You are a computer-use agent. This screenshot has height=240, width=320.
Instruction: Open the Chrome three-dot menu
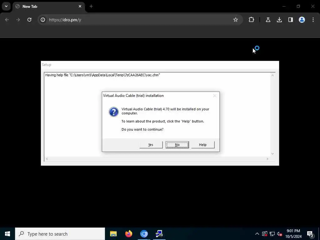[x=313, y=20]
